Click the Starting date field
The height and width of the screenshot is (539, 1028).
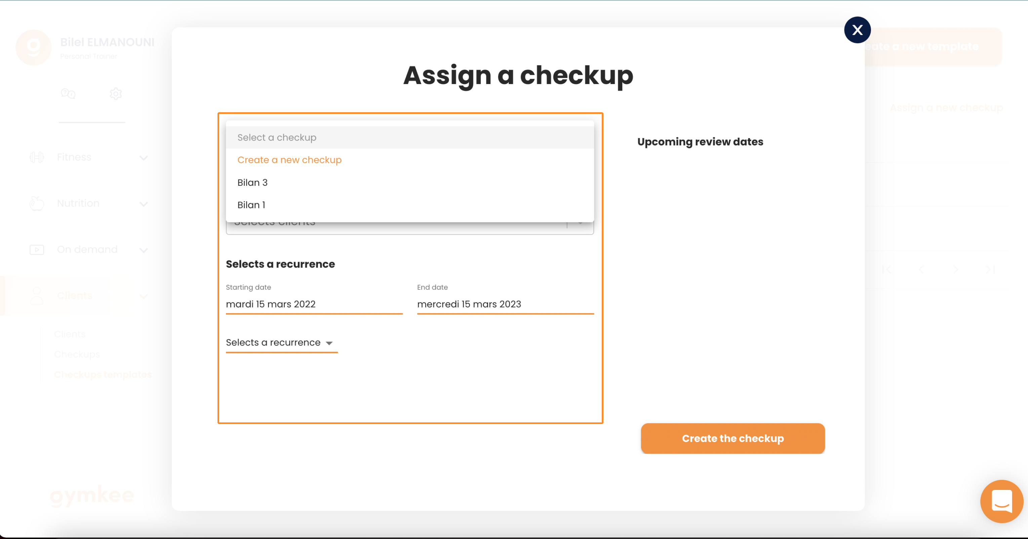tap(314, 304)
